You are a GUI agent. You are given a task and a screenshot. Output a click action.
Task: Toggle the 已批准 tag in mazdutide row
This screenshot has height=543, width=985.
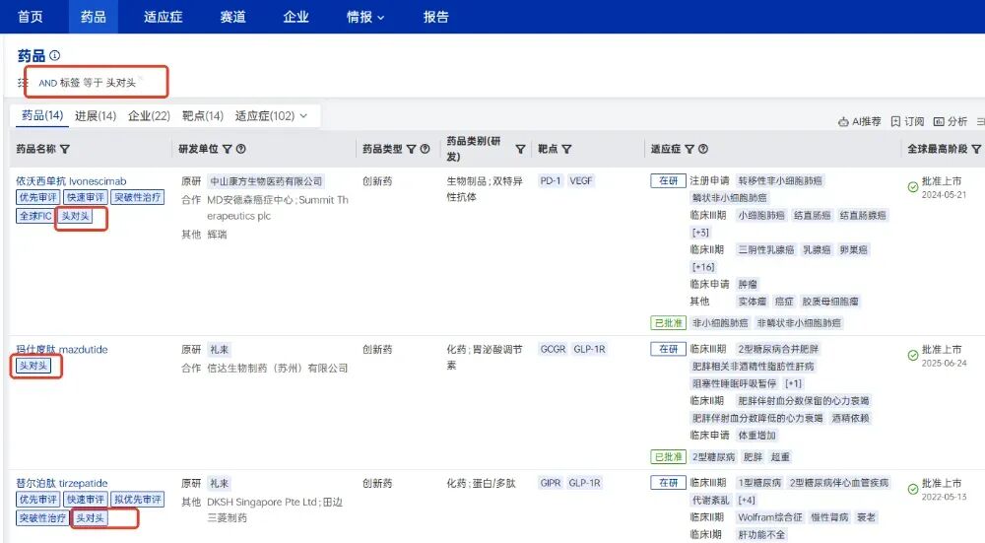[668, 457]
